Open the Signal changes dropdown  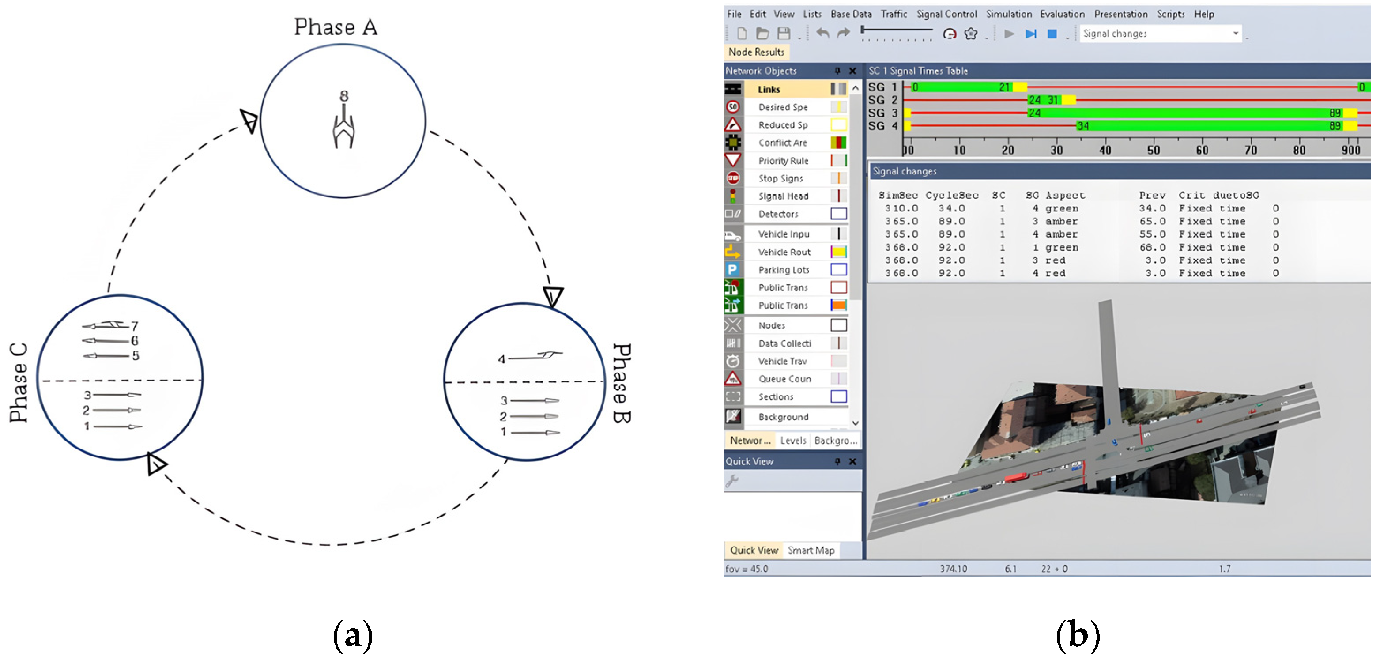[1235, 33]
